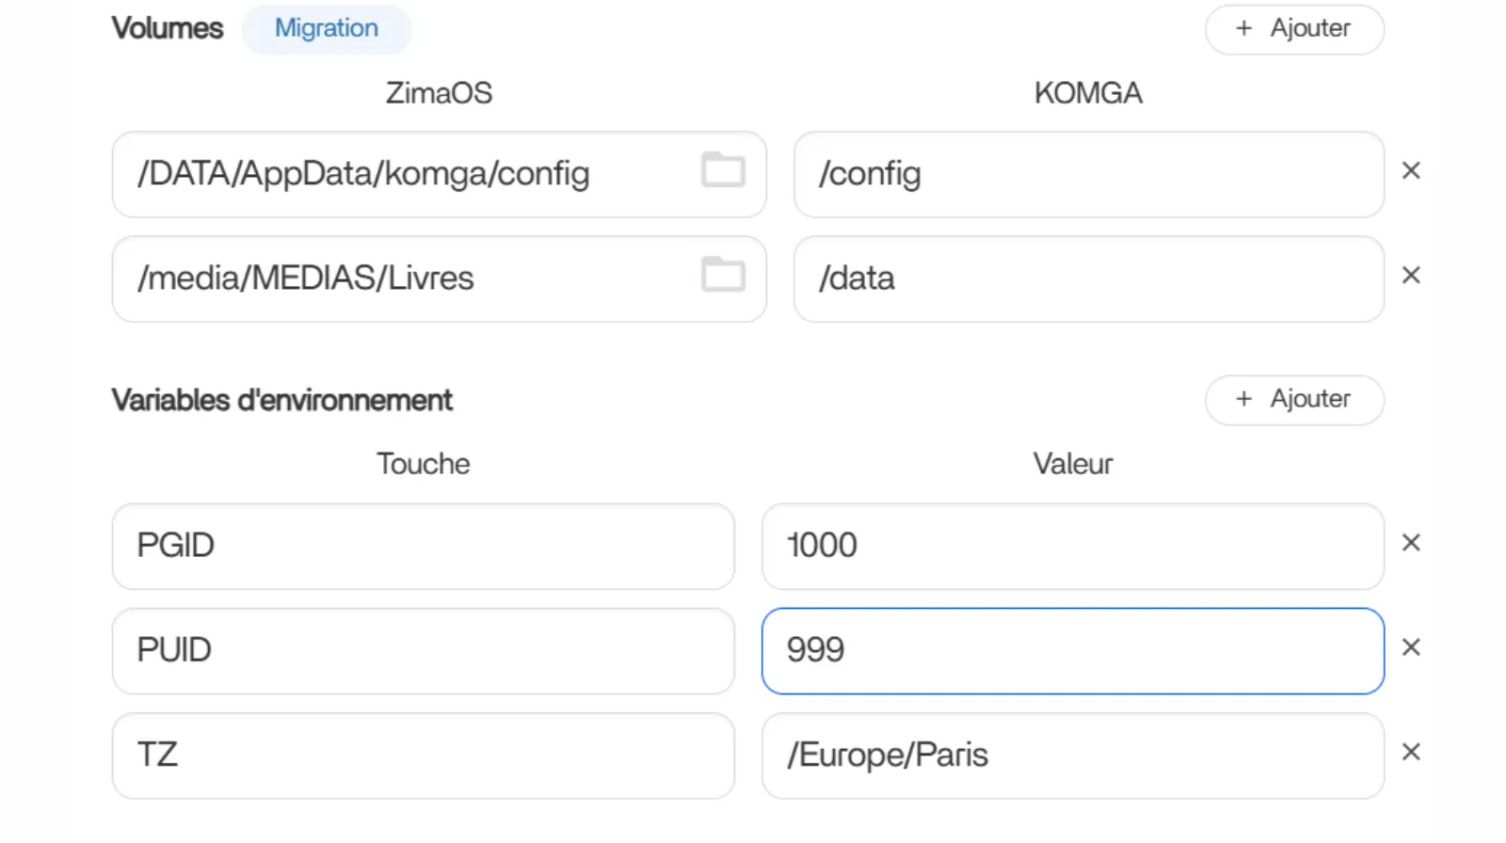1506x843 pixels.
Task: Edit the /config container path field
Action: click(x=1088, y=174)
